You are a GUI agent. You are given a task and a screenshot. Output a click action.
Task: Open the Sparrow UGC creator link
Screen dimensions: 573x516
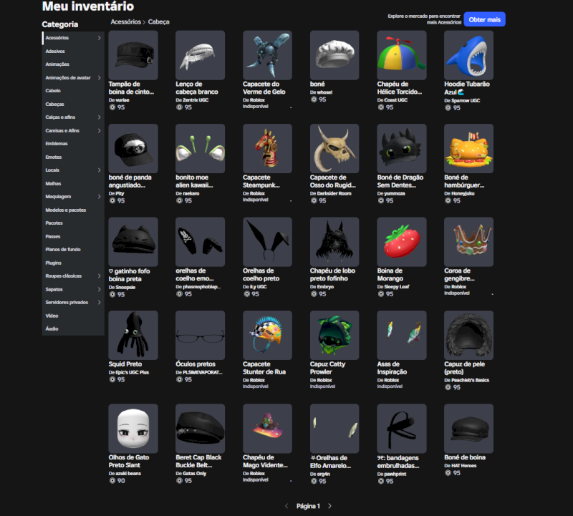tap(465, 100)
